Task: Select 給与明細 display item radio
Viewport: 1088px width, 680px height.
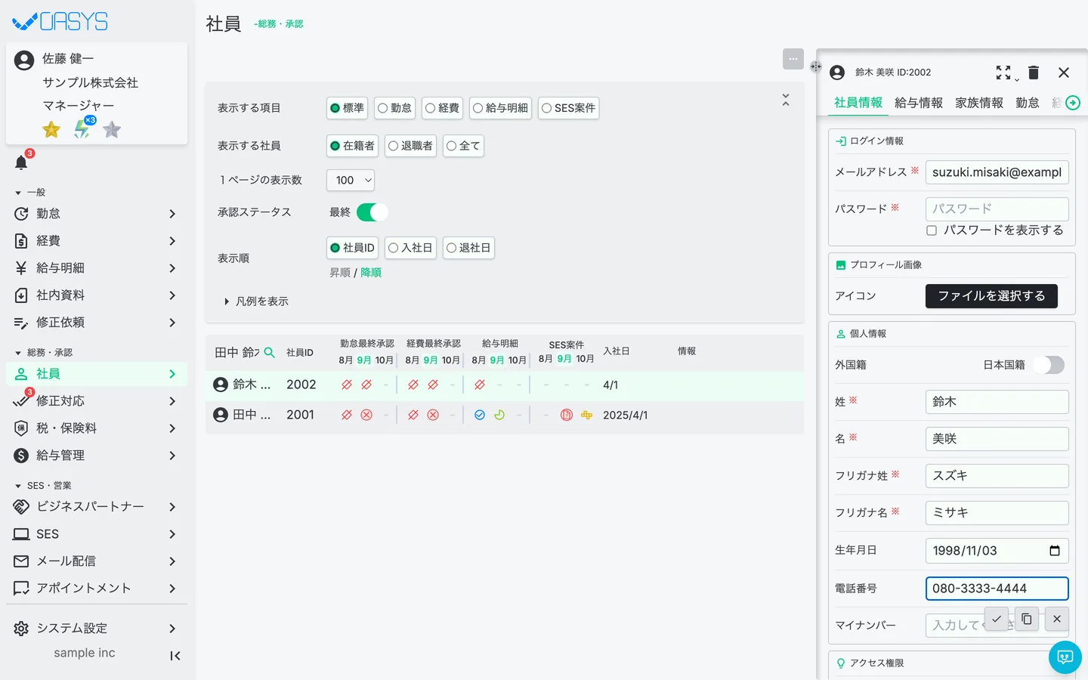Action: [501, 108]
